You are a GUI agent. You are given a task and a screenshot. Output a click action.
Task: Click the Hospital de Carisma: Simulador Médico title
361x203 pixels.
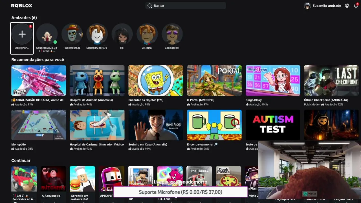[97, 144]
